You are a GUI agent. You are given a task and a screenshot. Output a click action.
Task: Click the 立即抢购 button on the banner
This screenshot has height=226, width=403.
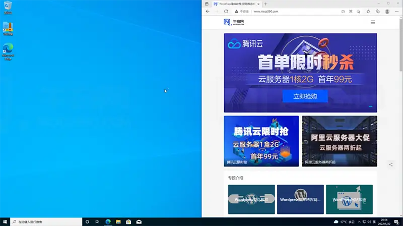pyautogui.click(x=305, y=96)
